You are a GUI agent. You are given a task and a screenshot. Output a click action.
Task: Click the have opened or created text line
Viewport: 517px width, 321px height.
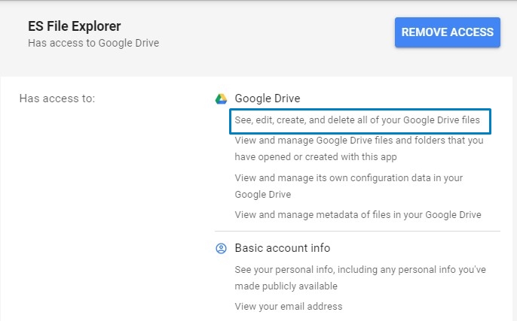(316, 157)
